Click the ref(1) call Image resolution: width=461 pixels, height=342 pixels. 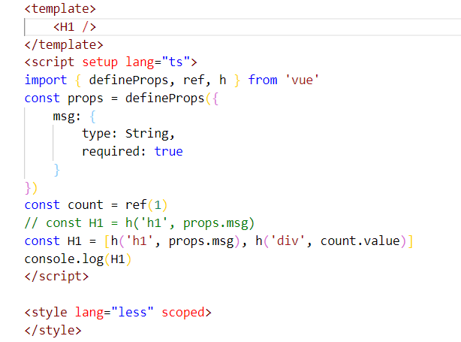tap(146, 205)
